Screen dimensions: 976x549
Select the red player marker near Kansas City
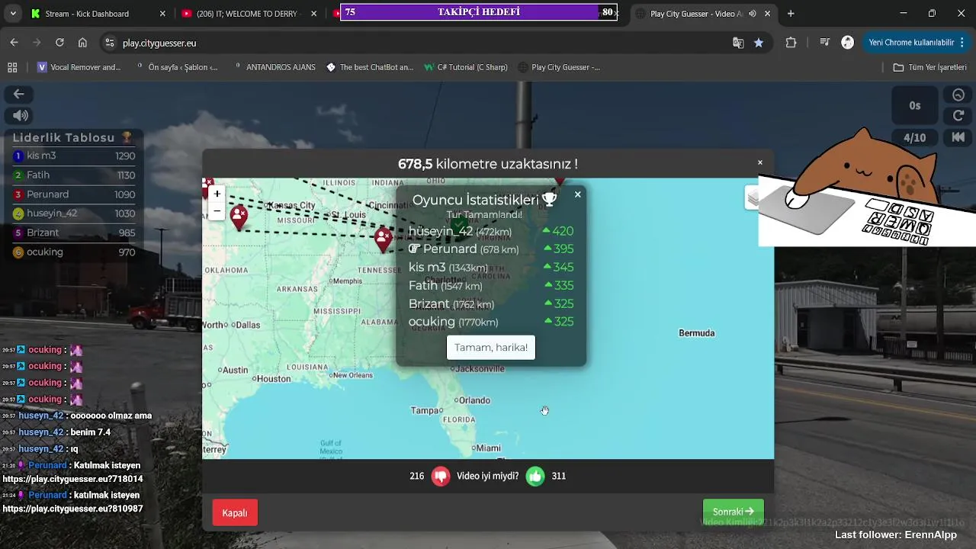pos(239,217)
